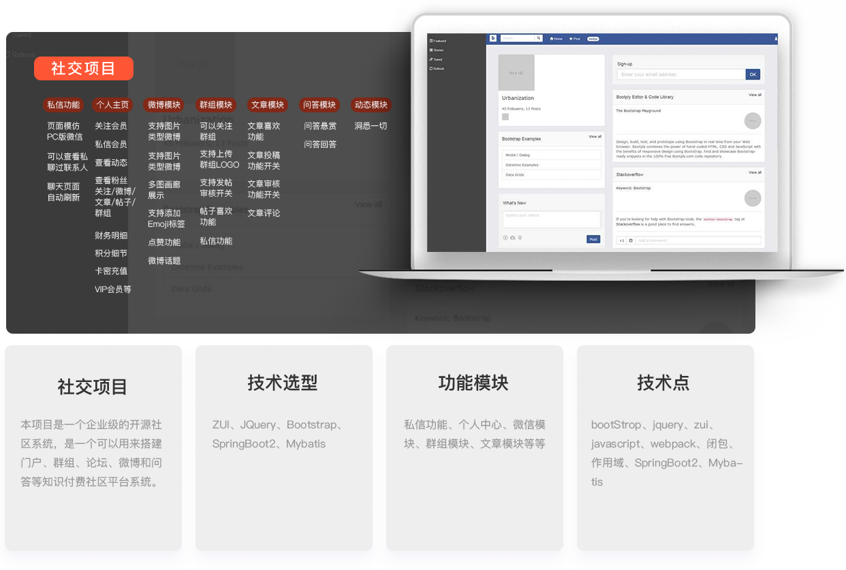Select the Modal / Dialog list item
This screenshot has height=570, width=846.
pos(552,155)
